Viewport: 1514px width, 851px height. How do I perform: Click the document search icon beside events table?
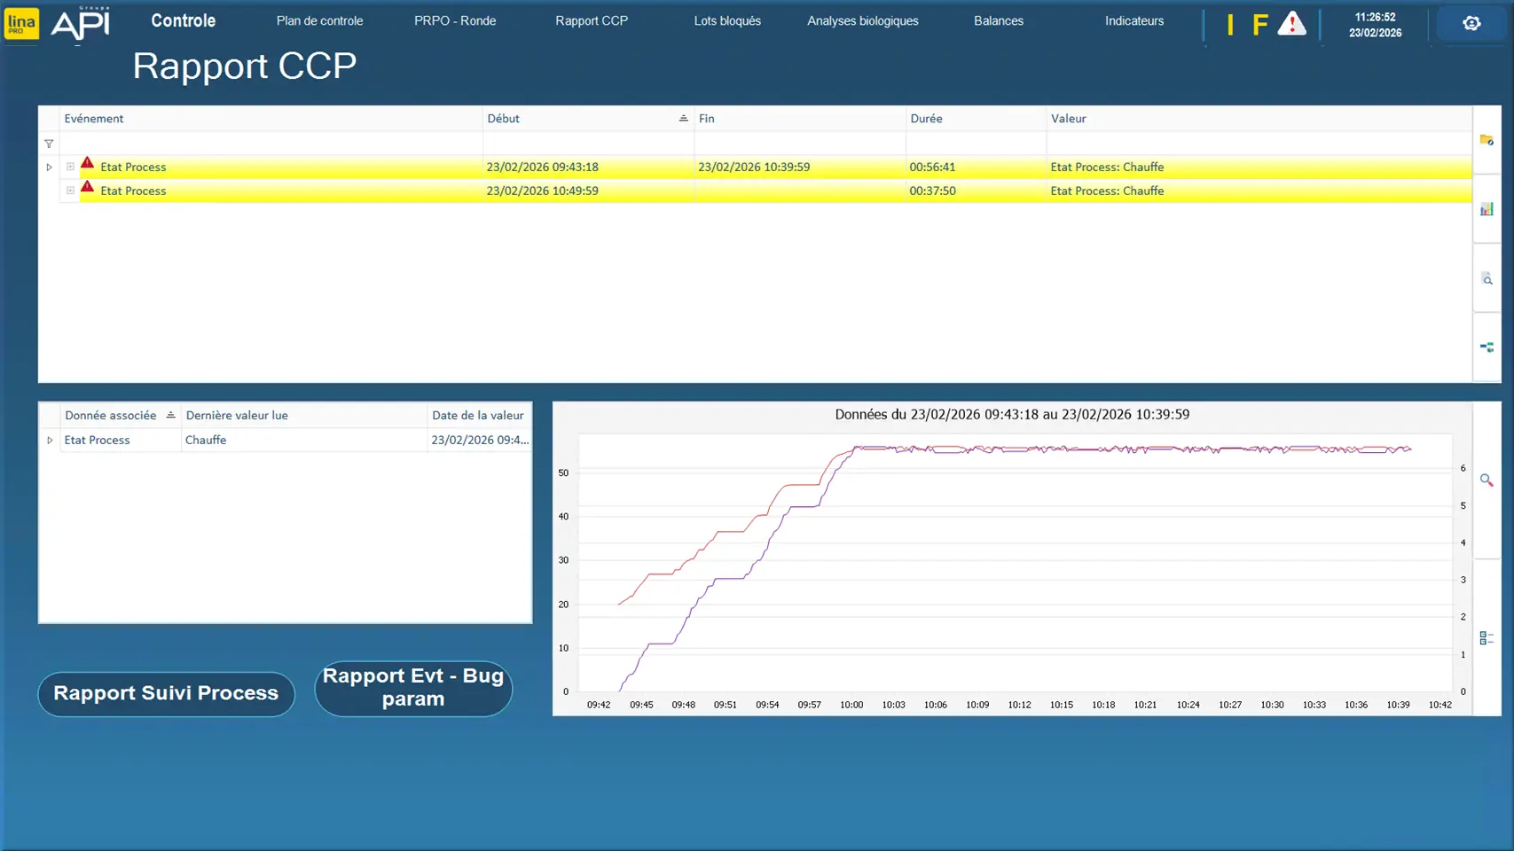(x=1487, y=279)
